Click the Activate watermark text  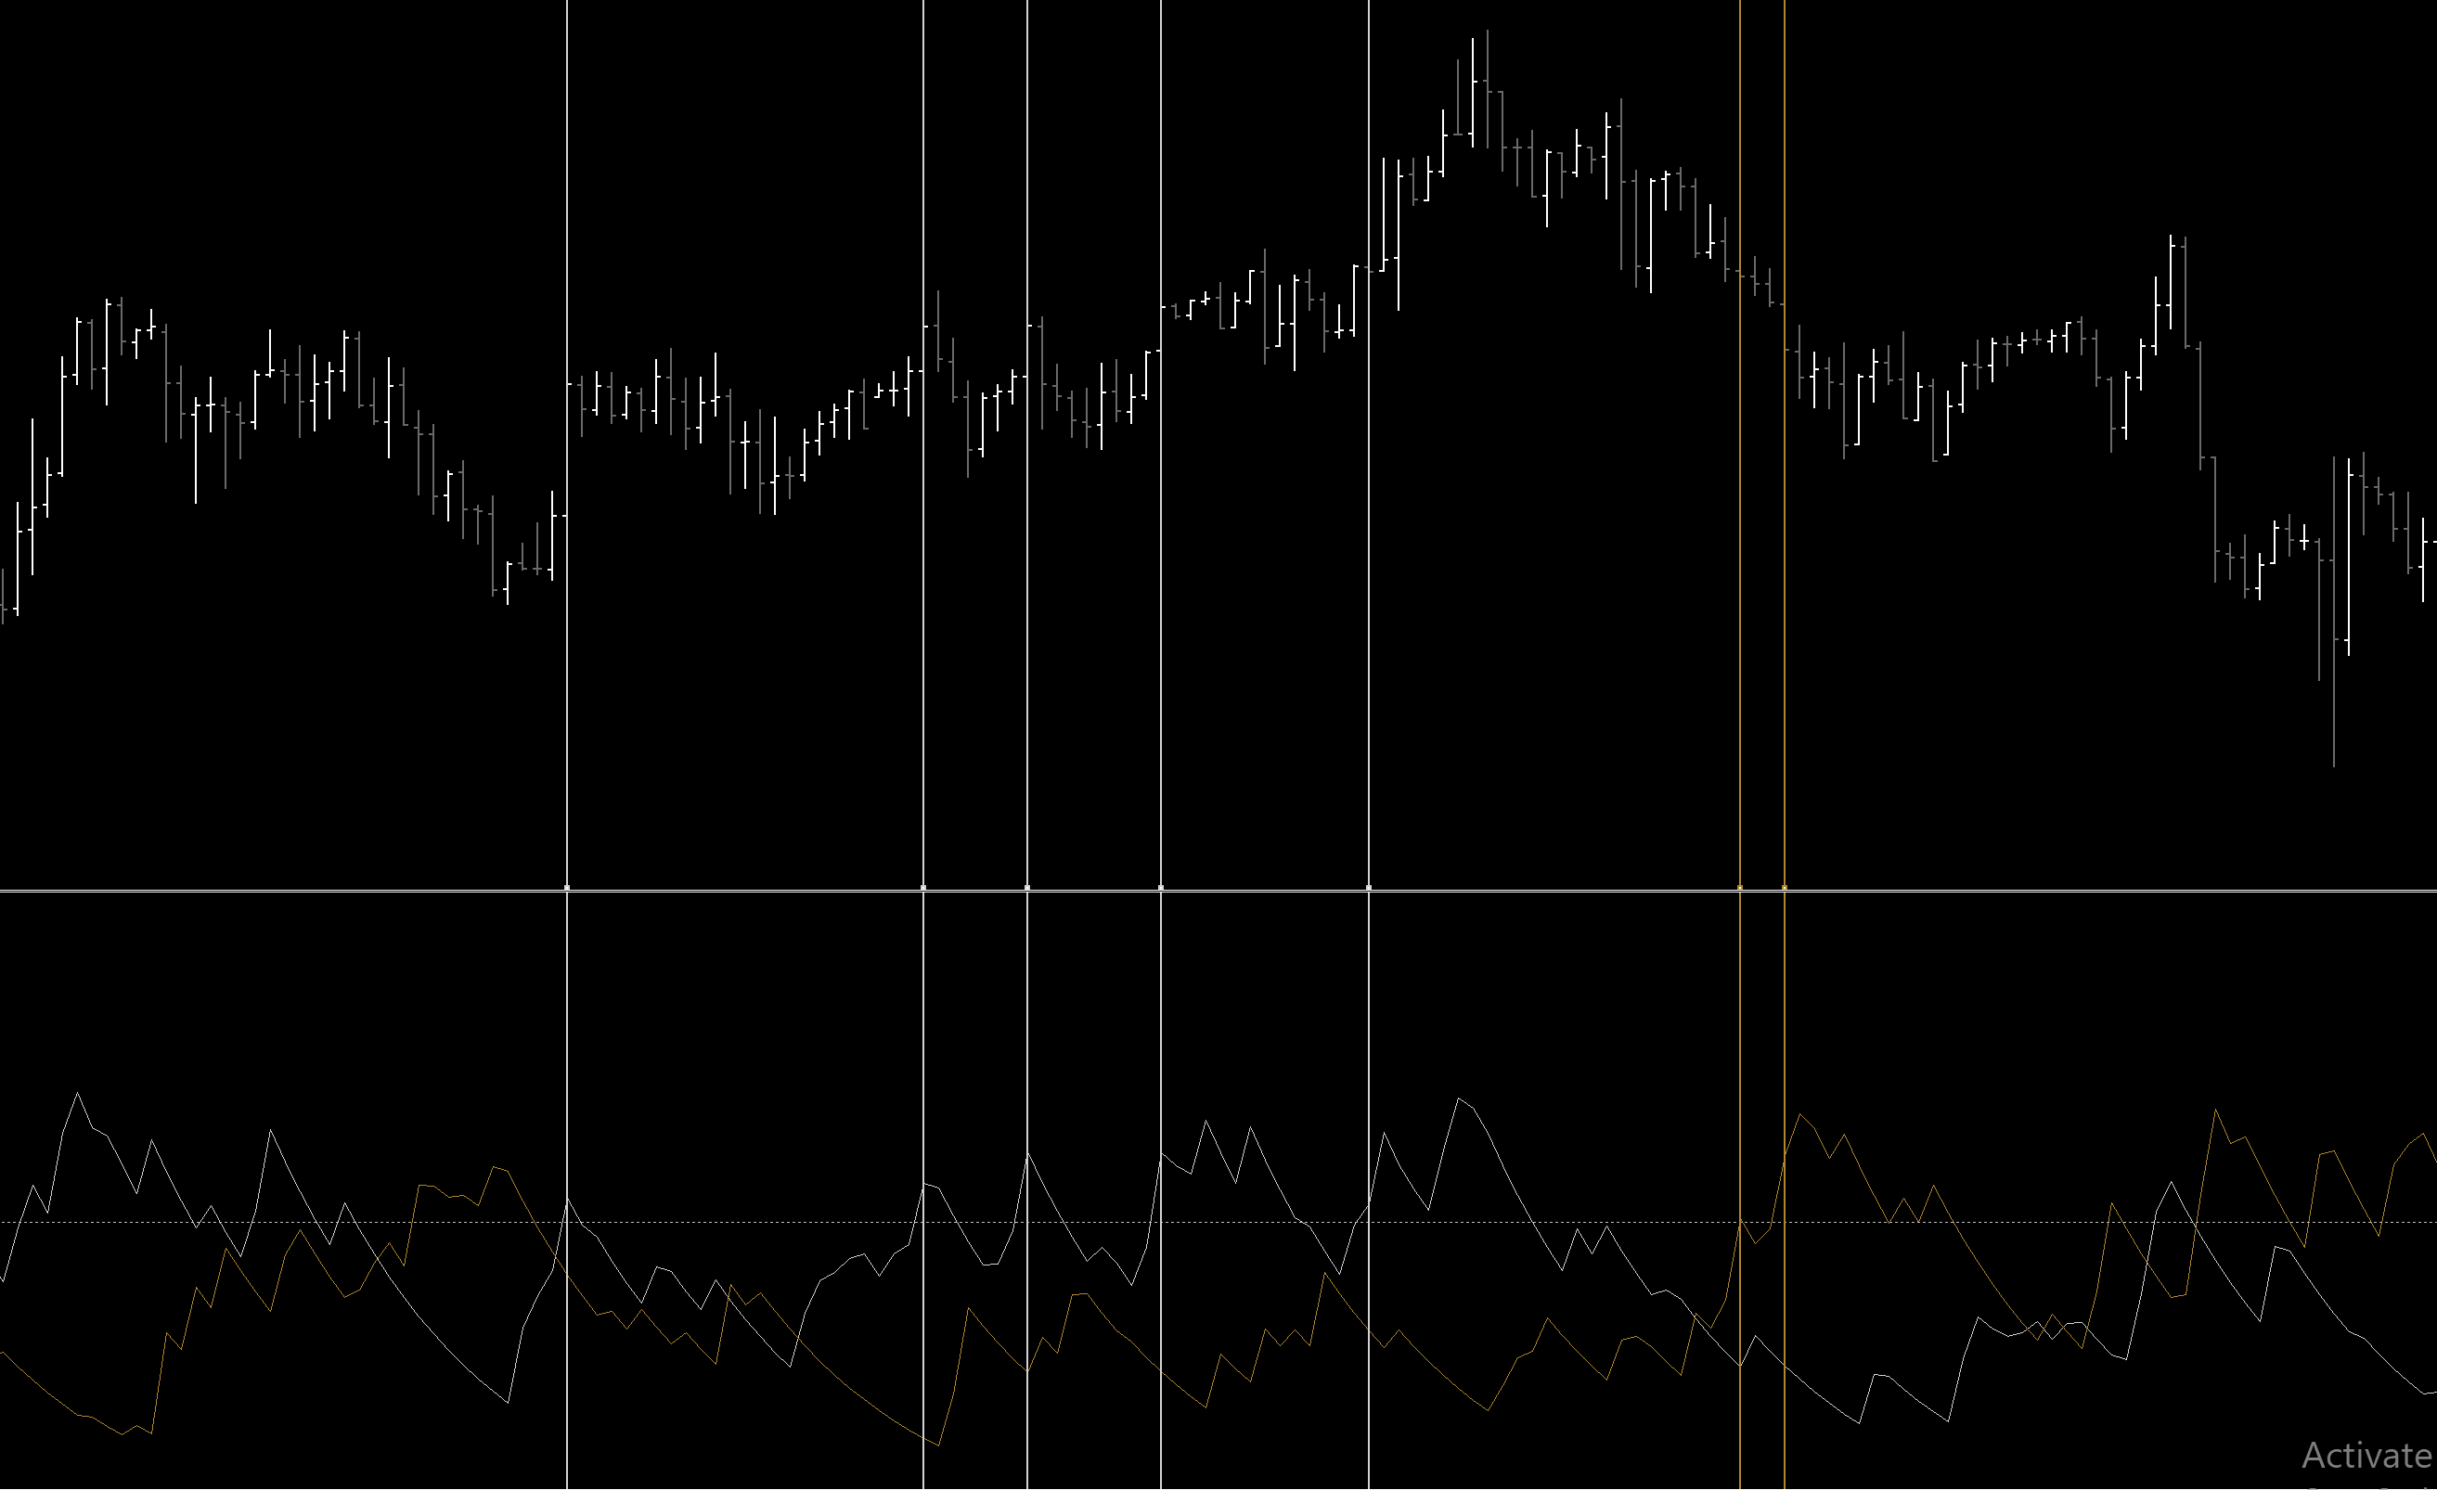pyautogui.click(x=2366, y=1457)
